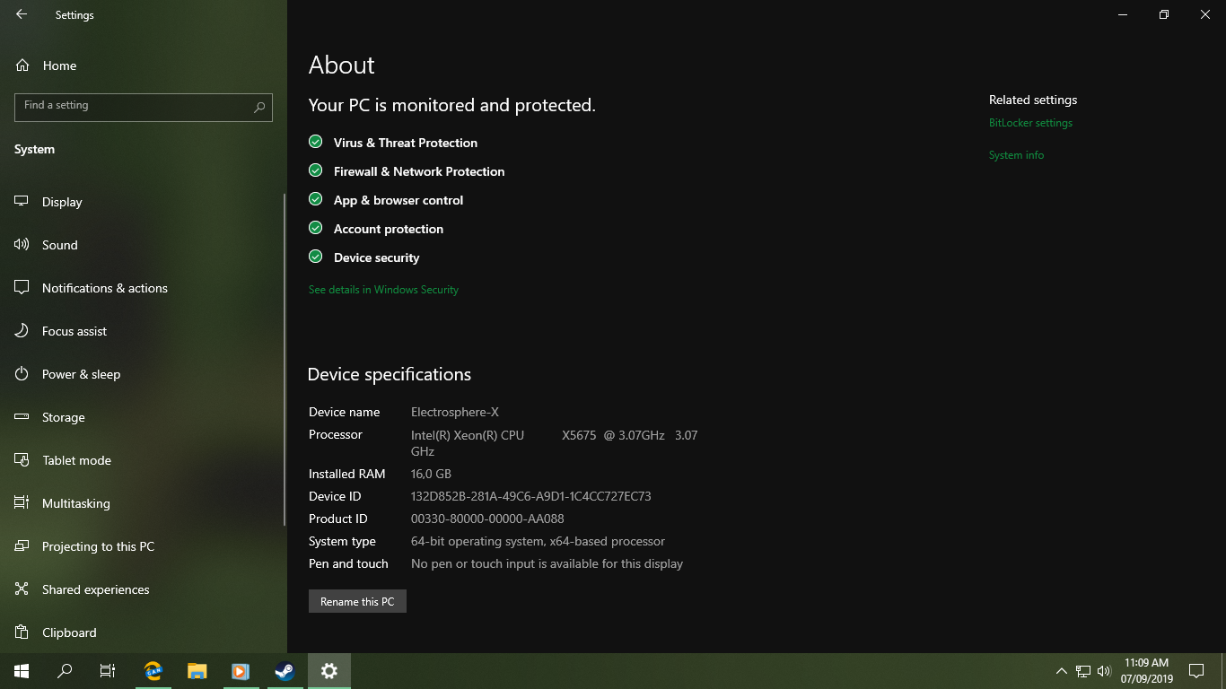Viewport: 1226px width, 689px height.
Task: Click the Storage drive icon
Action: click(22, 417)
